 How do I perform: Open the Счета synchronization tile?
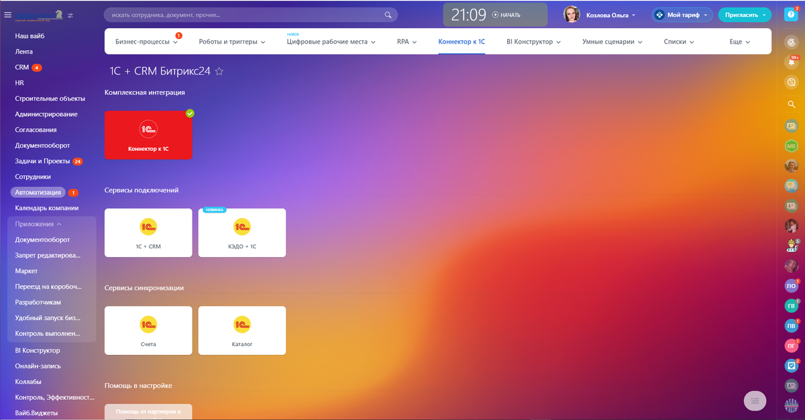pos(148,331)
